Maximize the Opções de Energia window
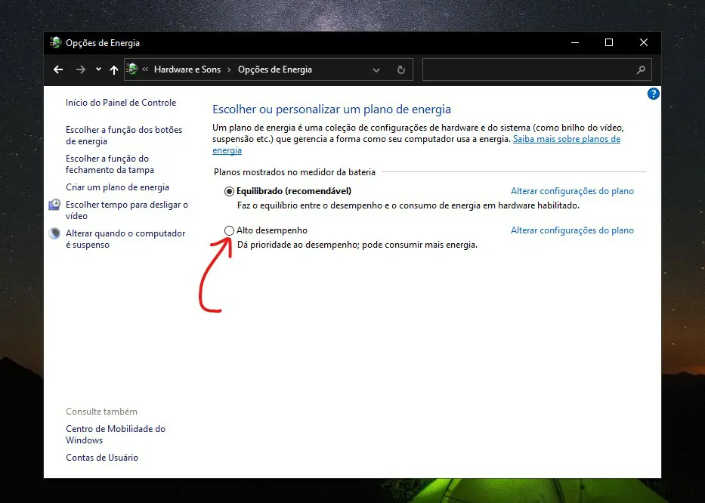Image resolution: width=705 pixels, height=503 pixels. click(609, 43)
